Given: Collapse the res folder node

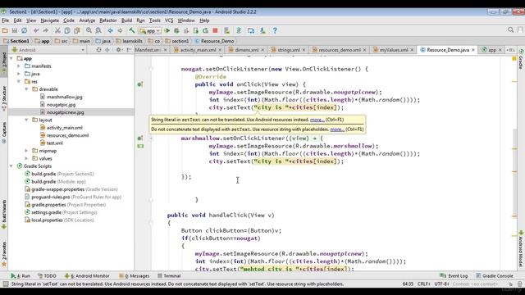Looking at the screenshot, I should (19, 81).
